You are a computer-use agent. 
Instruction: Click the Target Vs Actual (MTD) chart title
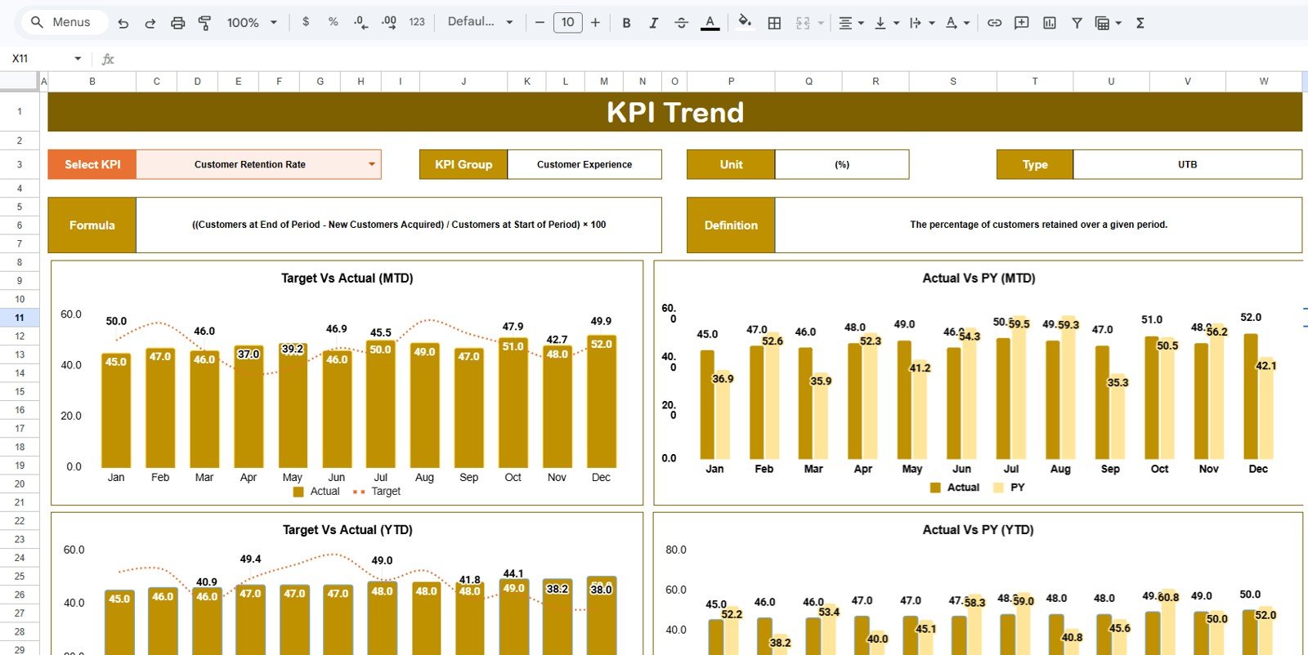click(x=347, y=278)
